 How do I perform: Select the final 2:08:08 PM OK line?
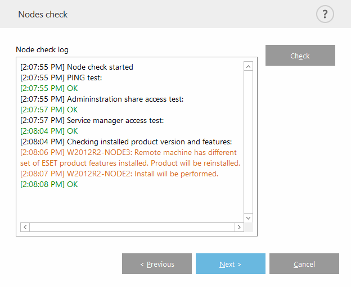click(x=49, y=184)
